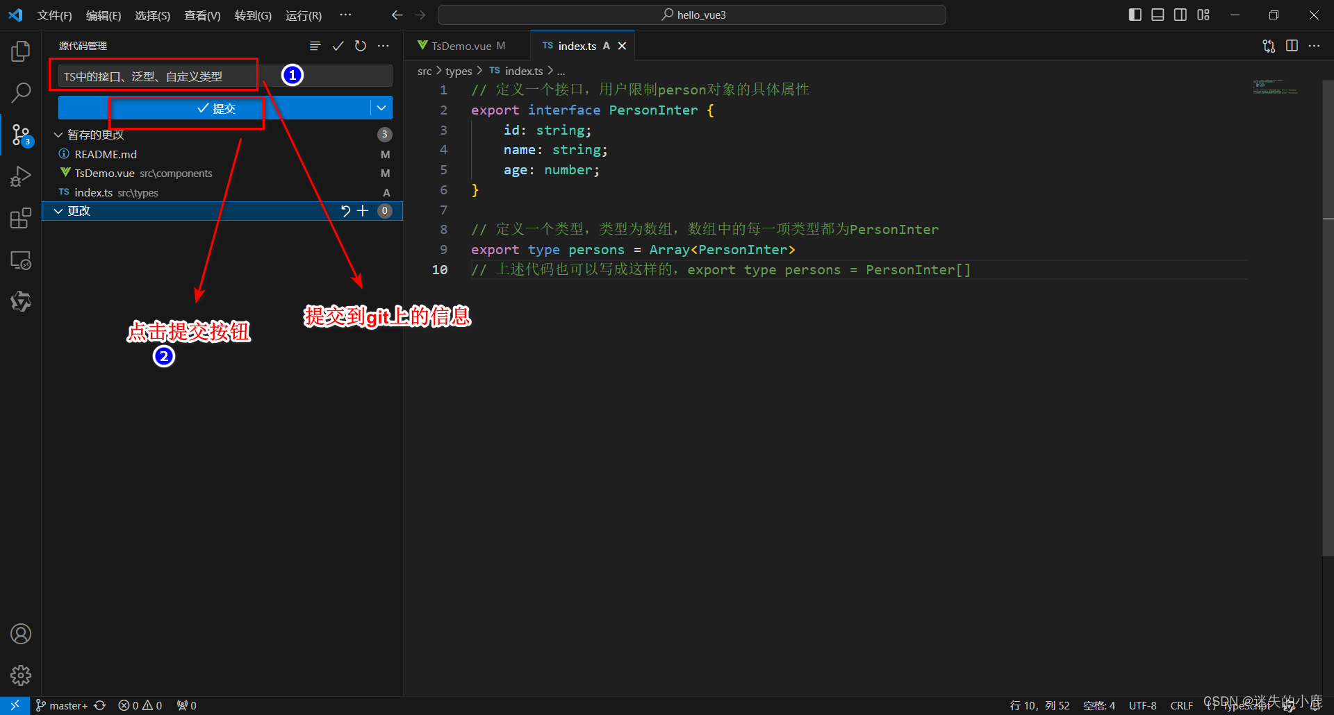1334x715 pixels.
Task: Open the hidden menus ellipsis in menu bar
Action: (345, 15)
